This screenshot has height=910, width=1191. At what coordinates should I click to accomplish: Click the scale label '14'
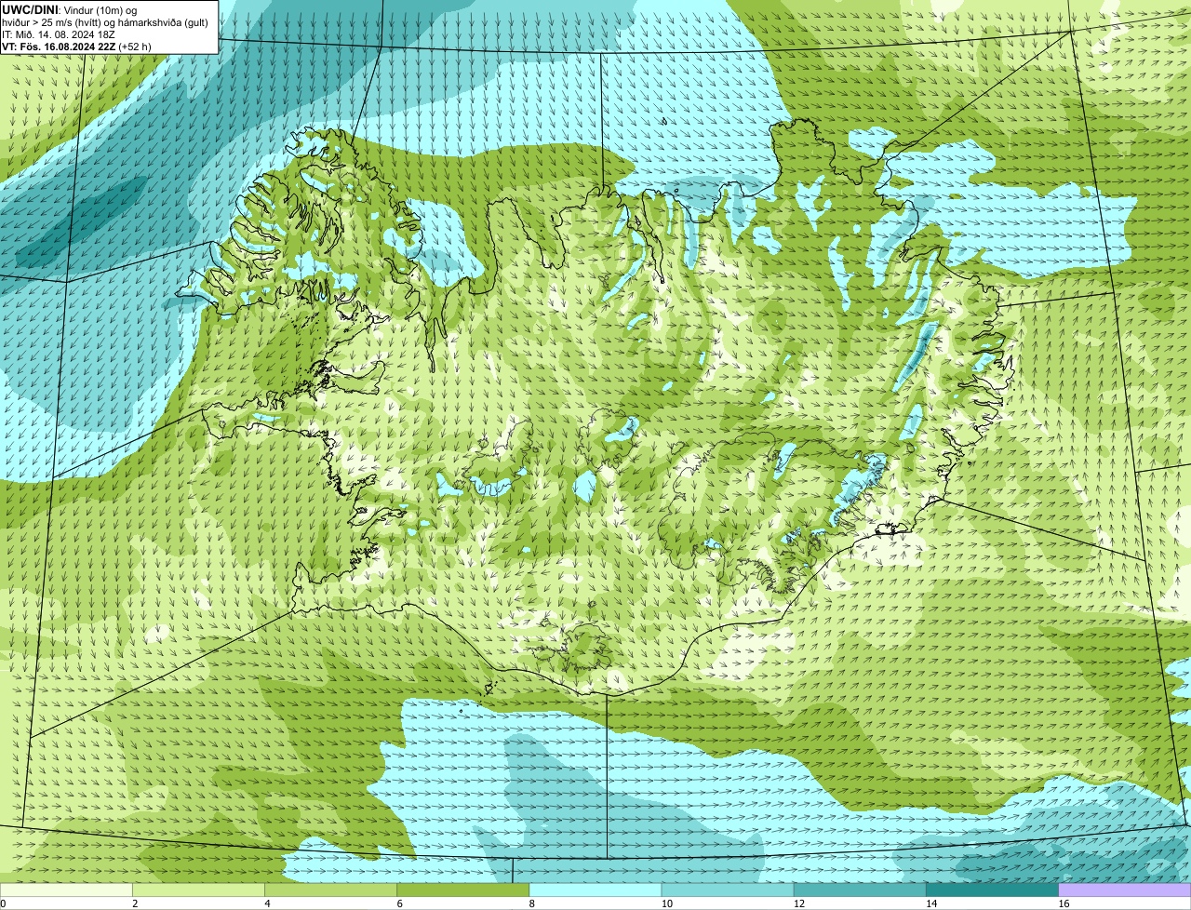tap(931, 903)
